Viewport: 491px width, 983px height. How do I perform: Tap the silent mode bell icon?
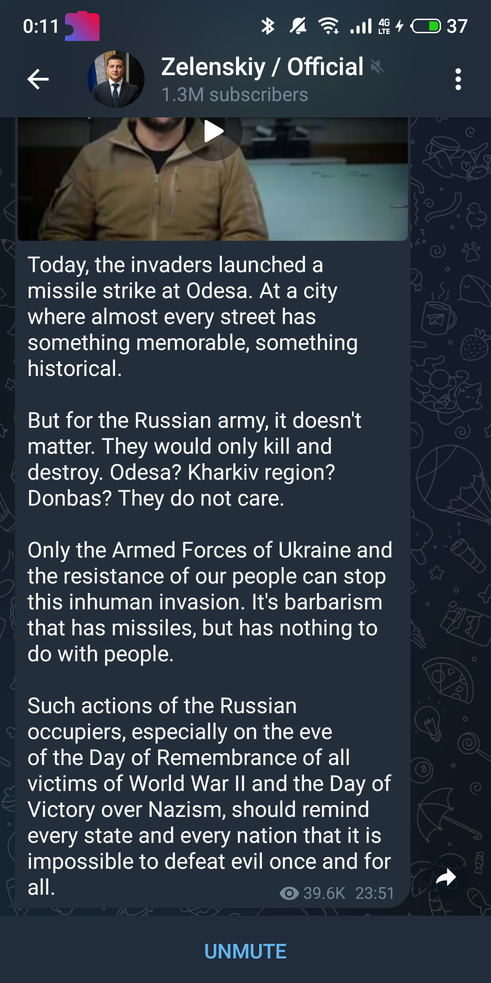(x=298, y=26)
